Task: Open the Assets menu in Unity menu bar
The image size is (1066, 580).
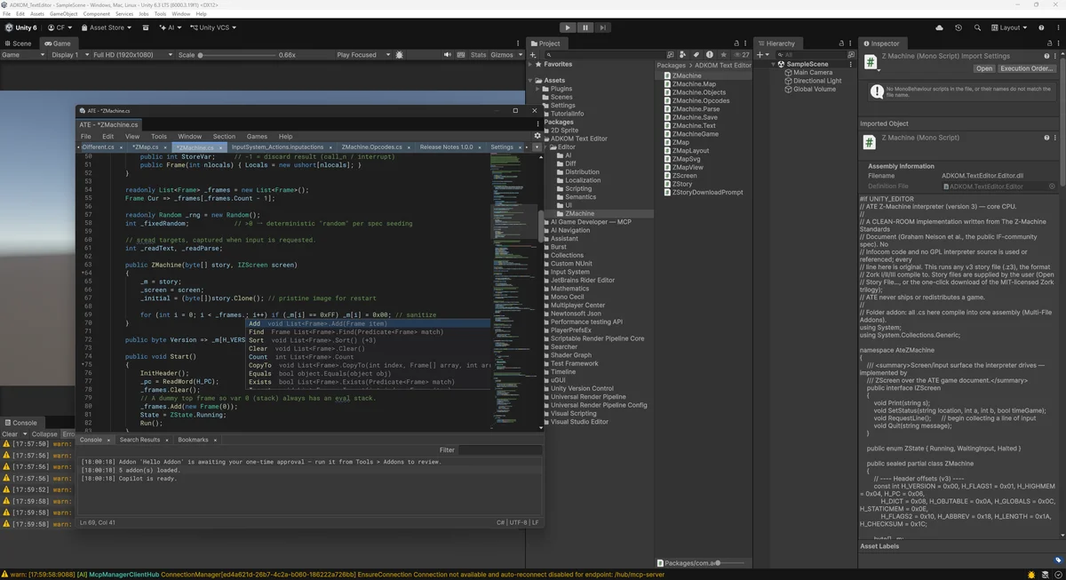Action: (37, 14)
